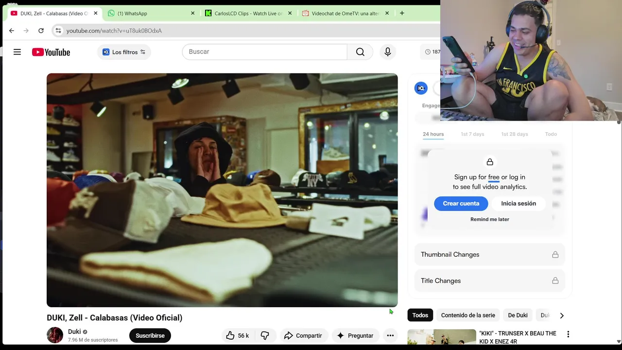Screen dimensions: 622x350
Task: Close the DUKI, Zell Calabasas tab
Action: click(95, 13)
